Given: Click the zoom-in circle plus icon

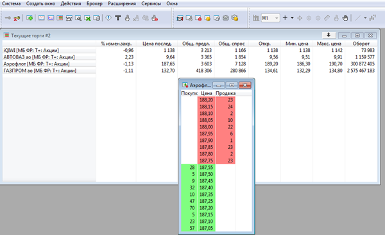Looking at the screenshot, I should 309,18.
